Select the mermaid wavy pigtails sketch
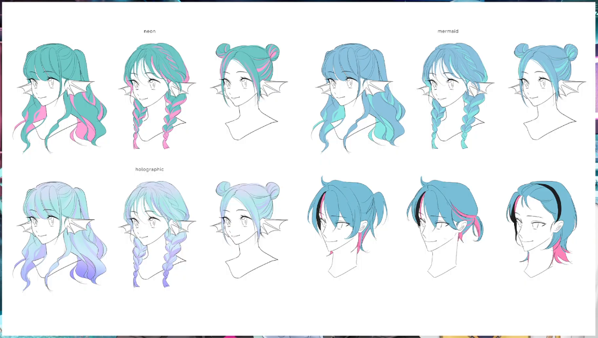Viewport: 598px width, 338px height. click(x=358, y=94)
